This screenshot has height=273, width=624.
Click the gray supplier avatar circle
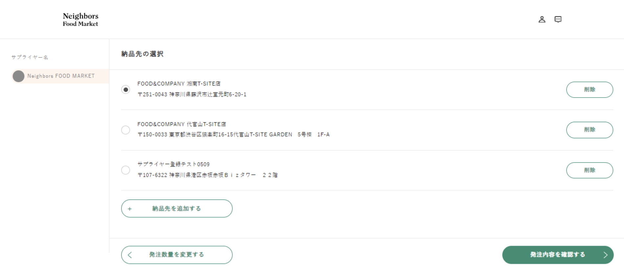[18, 76]
